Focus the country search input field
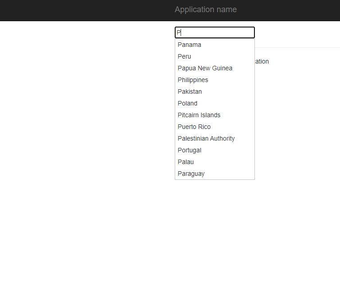340x284 pixels. click(x=215, y=32)
